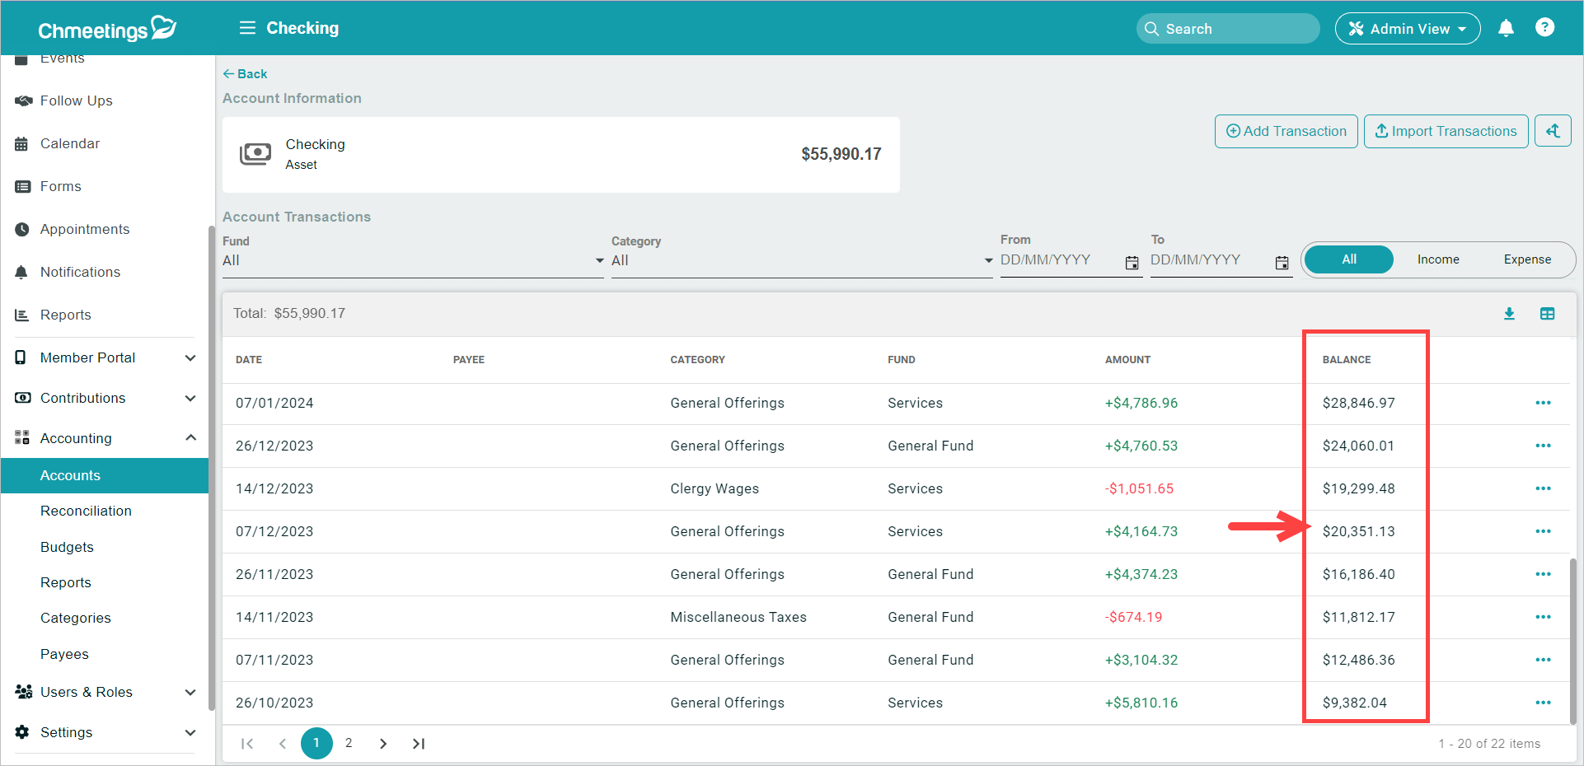Sort by the DATE column header
Screen dimensions: 1584x766
tap(249, 360)
